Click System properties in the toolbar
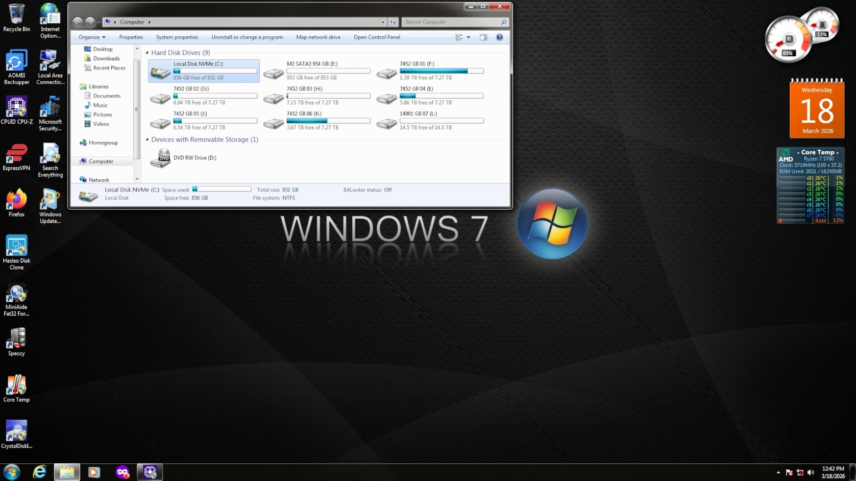The width and height of the screenshot is (856, 481). (x=177, y=37)
